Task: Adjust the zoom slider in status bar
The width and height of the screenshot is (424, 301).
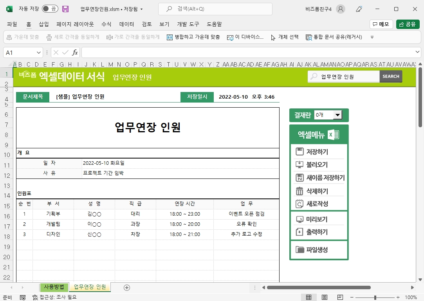Action: [375, 297]
